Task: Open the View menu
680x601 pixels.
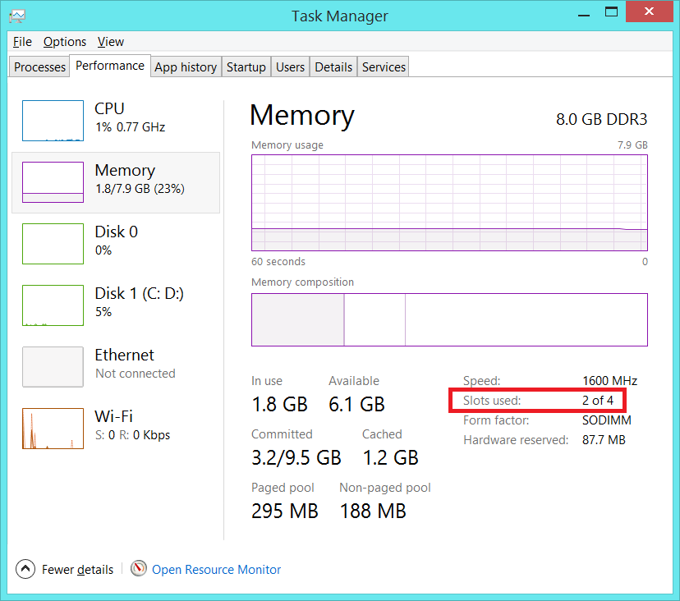Action: [x=110, y=42]
